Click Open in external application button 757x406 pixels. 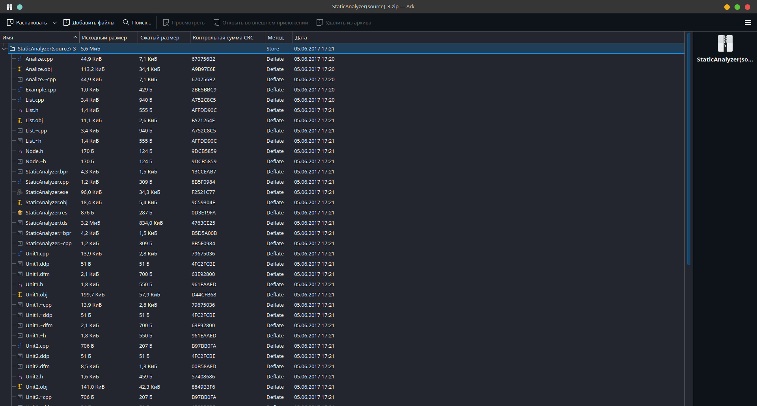pos(216,22)
